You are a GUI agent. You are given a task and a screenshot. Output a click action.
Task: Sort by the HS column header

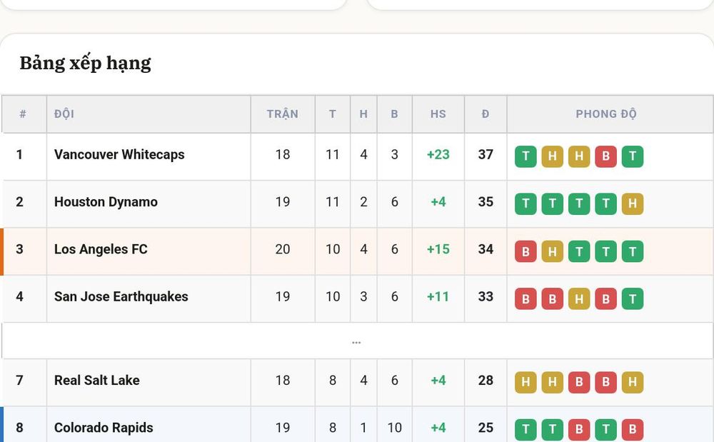tap(438, 114)
